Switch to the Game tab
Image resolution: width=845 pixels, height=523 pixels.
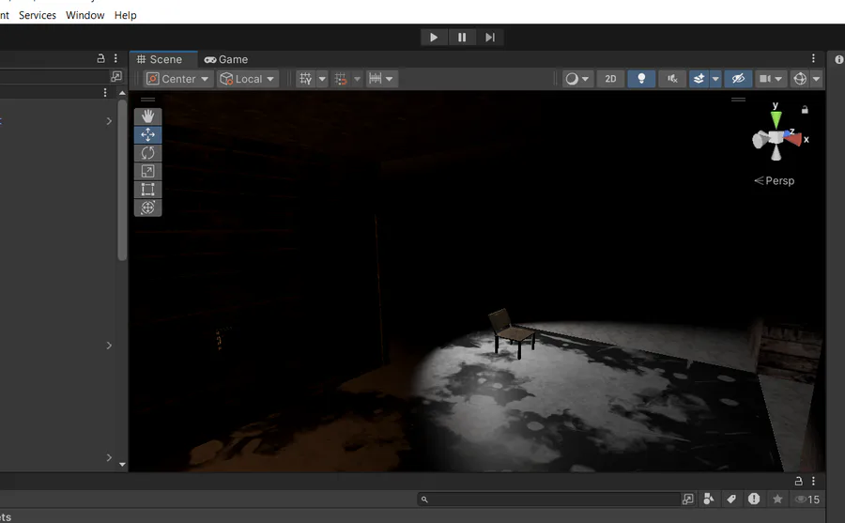(226, 59)
